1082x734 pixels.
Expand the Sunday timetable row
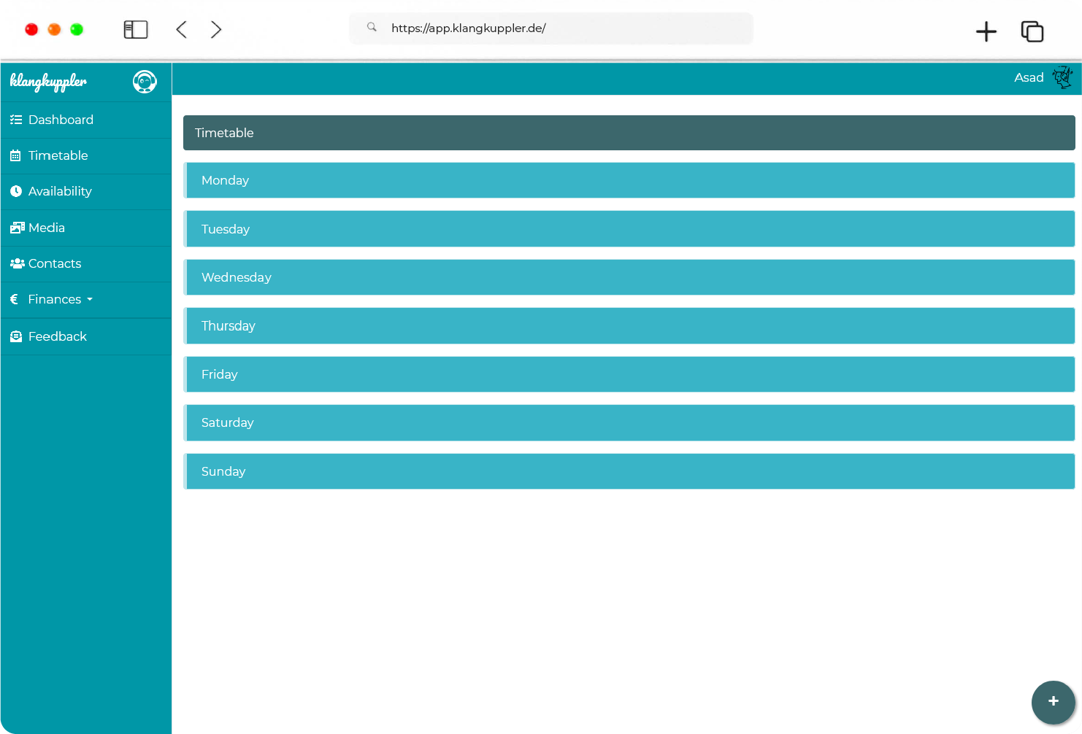629,471
